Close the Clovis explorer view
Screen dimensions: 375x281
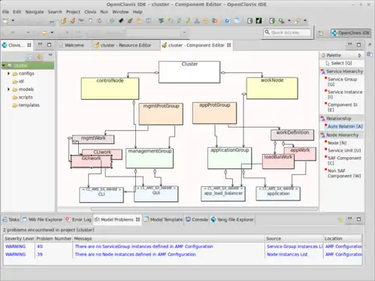pos(29,45)
